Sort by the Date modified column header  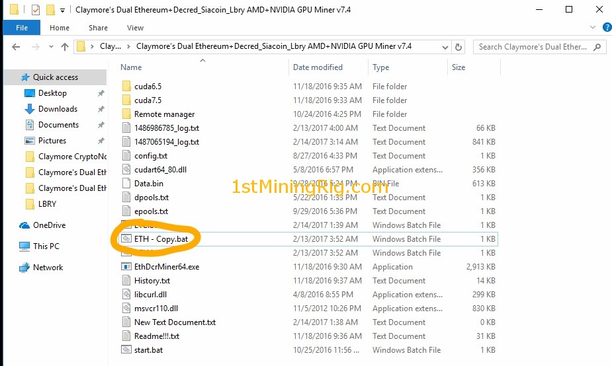tap(318, 67)
